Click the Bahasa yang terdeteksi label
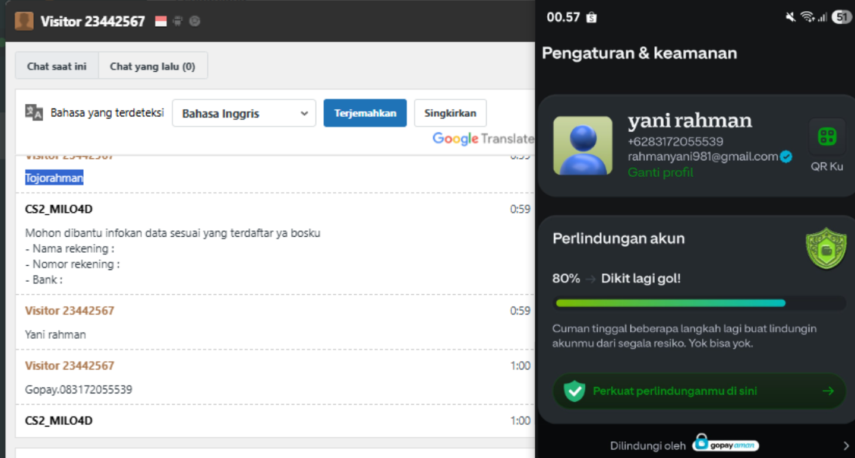The width and height of the screenshot is (855, 458). pyautogui.click(x=107, y=112)
